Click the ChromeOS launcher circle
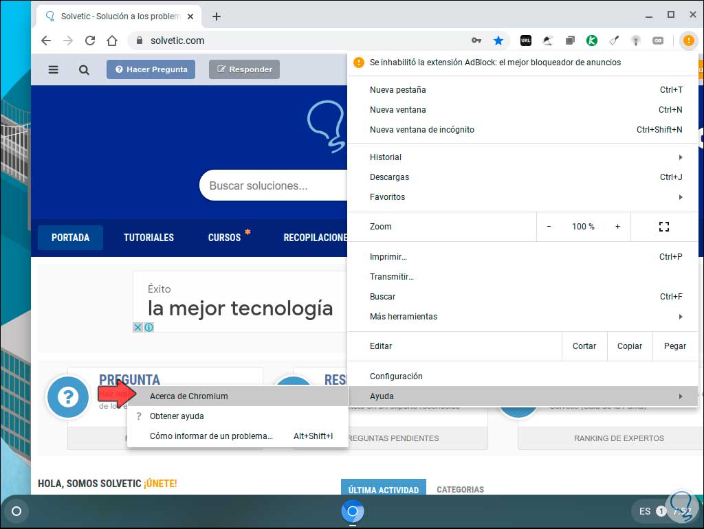This screenshot has height=529, width=704. [16, 511]
